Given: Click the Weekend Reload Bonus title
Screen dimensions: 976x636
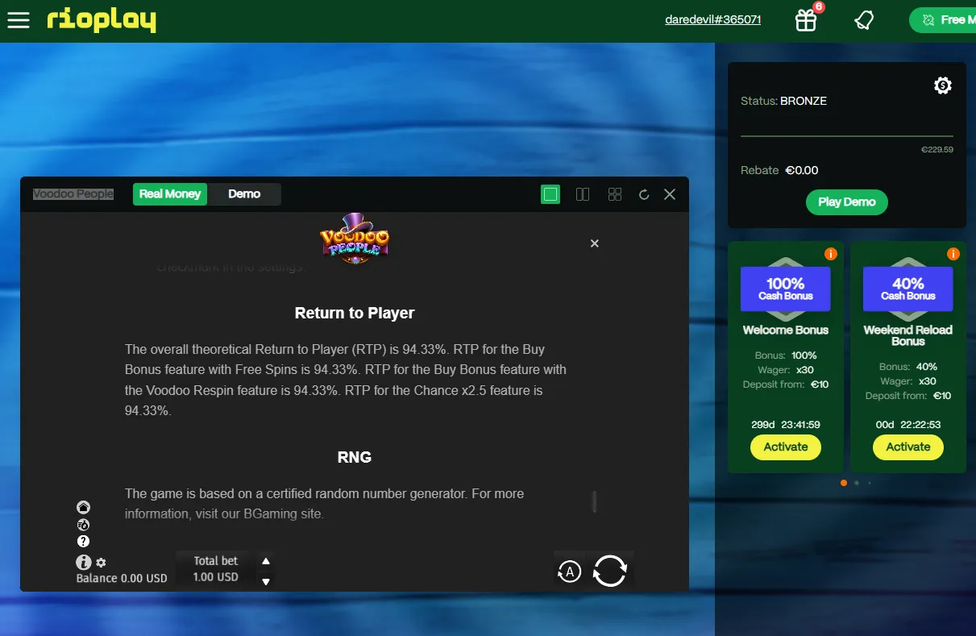Looking at the screenshot, I should click(908, 335).
